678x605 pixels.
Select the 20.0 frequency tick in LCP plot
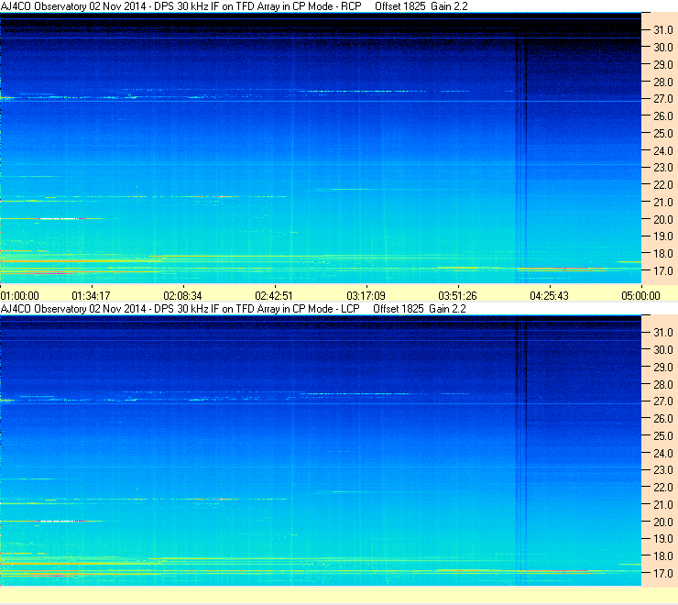point(662,522)
